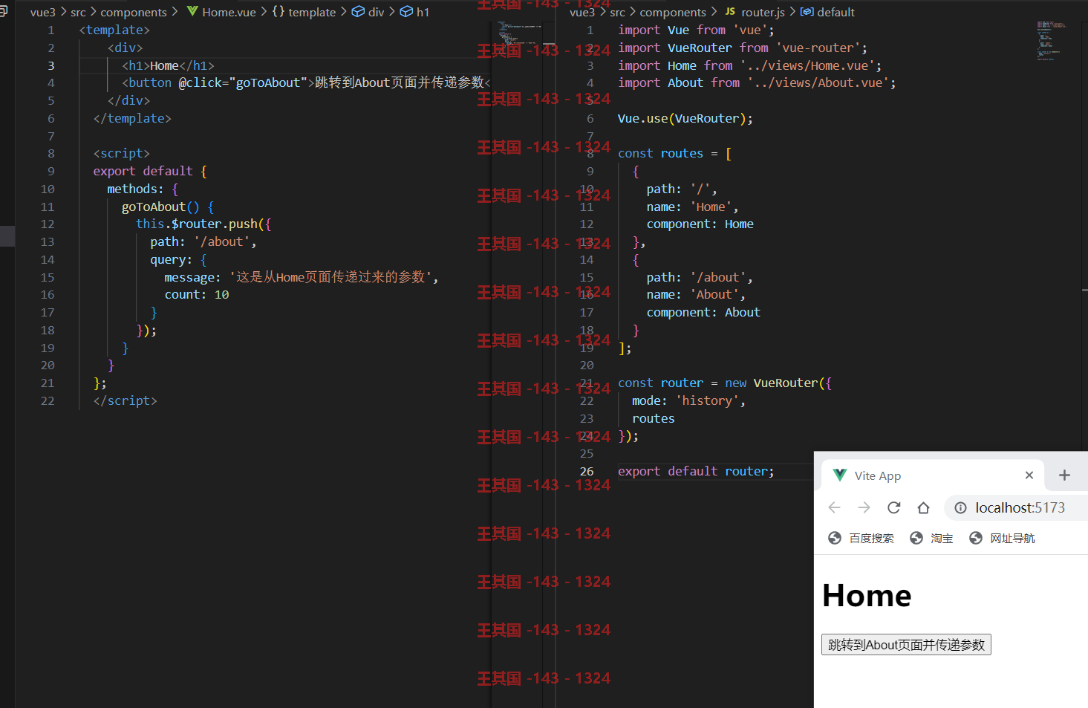Click the JS icon beside router.js breadcrumb
This screenshot has width=1088, height=708.
(730, 12)
